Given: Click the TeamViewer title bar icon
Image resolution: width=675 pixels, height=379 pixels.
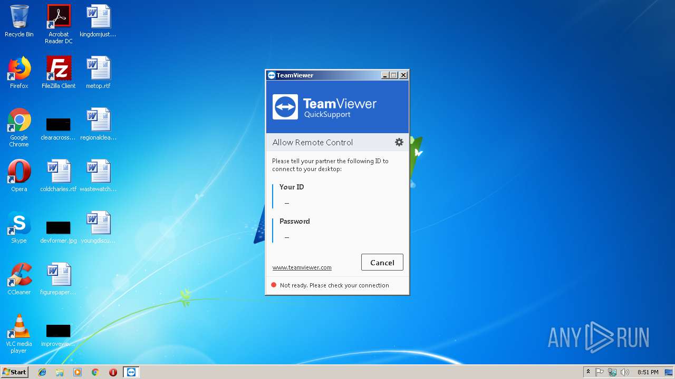Looking at the screenshot, I should [x=271, y=75].
